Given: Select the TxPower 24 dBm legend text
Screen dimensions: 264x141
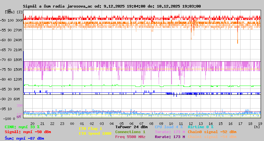Looking at the screenshot, I should click(131, 127).
